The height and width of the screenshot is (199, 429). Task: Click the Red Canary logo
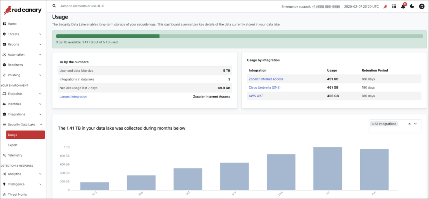(23, 10)
